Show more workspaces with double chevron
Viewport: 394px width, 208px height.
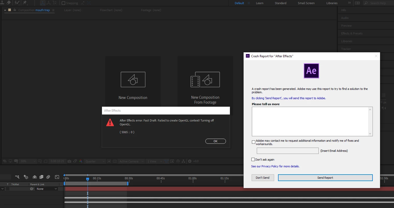point(349,3)
